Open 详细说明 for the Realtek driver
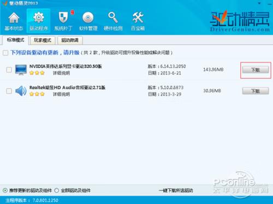Screen dimensions: 273x204 pyautogui.click(x=61, y=94)
